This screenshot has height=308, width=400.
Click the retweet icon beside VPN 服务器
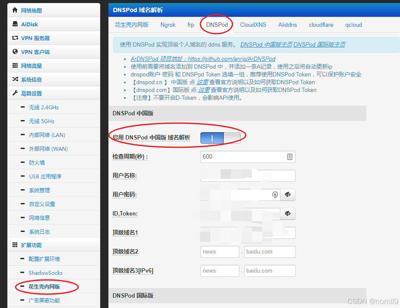(x=15, y=38)
